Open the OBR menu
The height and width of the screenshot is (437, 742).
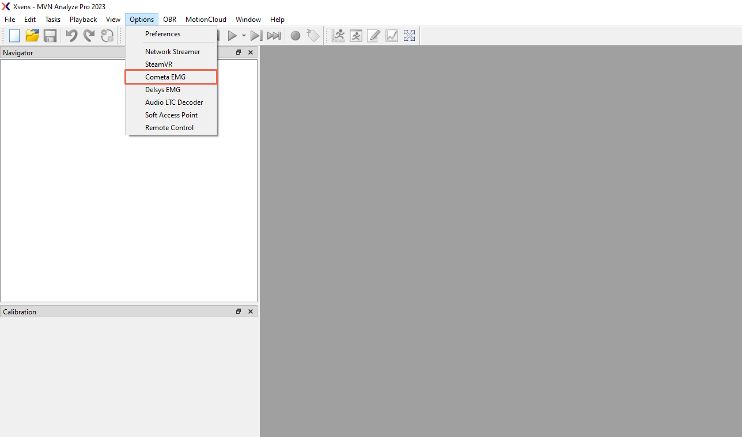point(170,20)
